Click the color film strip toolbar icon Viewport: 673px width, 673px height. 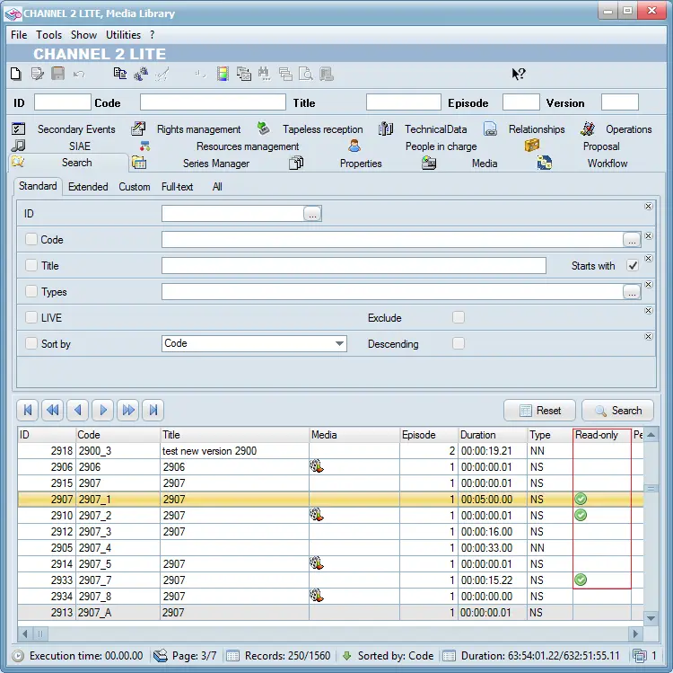tap(223, 74)
